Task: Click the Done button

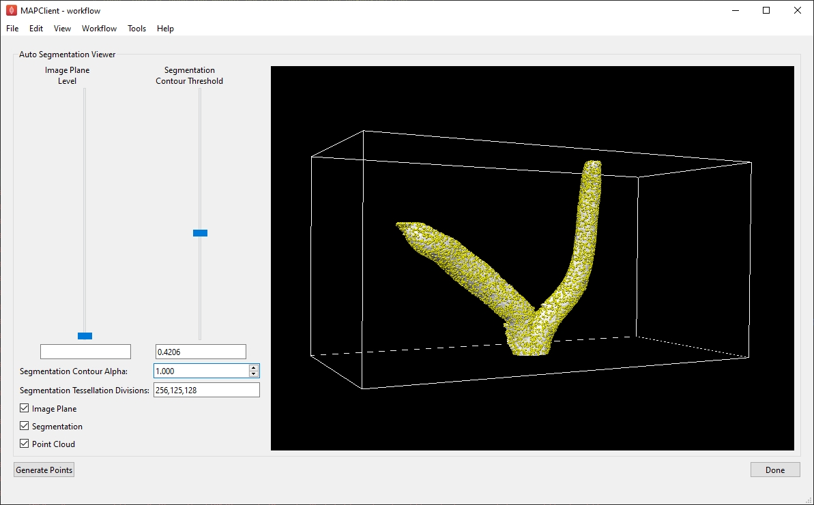Action: pos(775,470)
